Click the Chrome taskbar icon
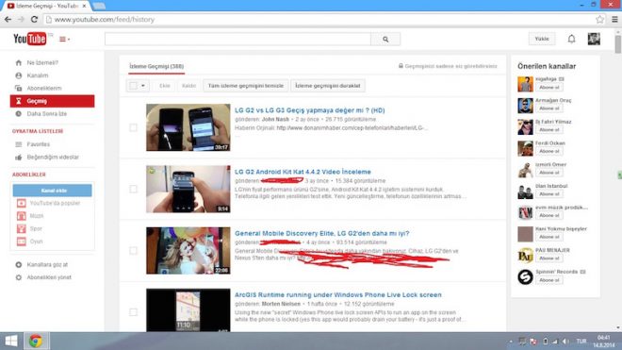622x350 pixels. pos(36,341)
